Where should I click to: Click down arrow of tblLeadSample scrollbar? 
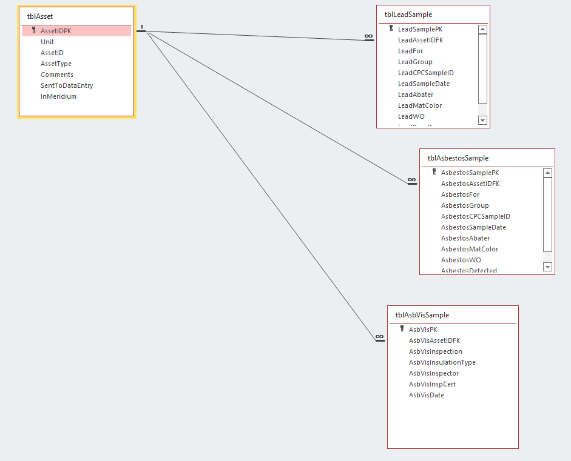(x=482, y=121)
